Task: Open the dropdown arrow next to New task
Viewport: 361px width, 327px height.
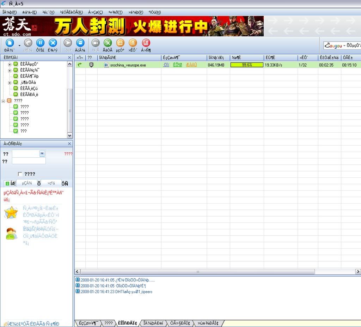Action: pos(19,45)
